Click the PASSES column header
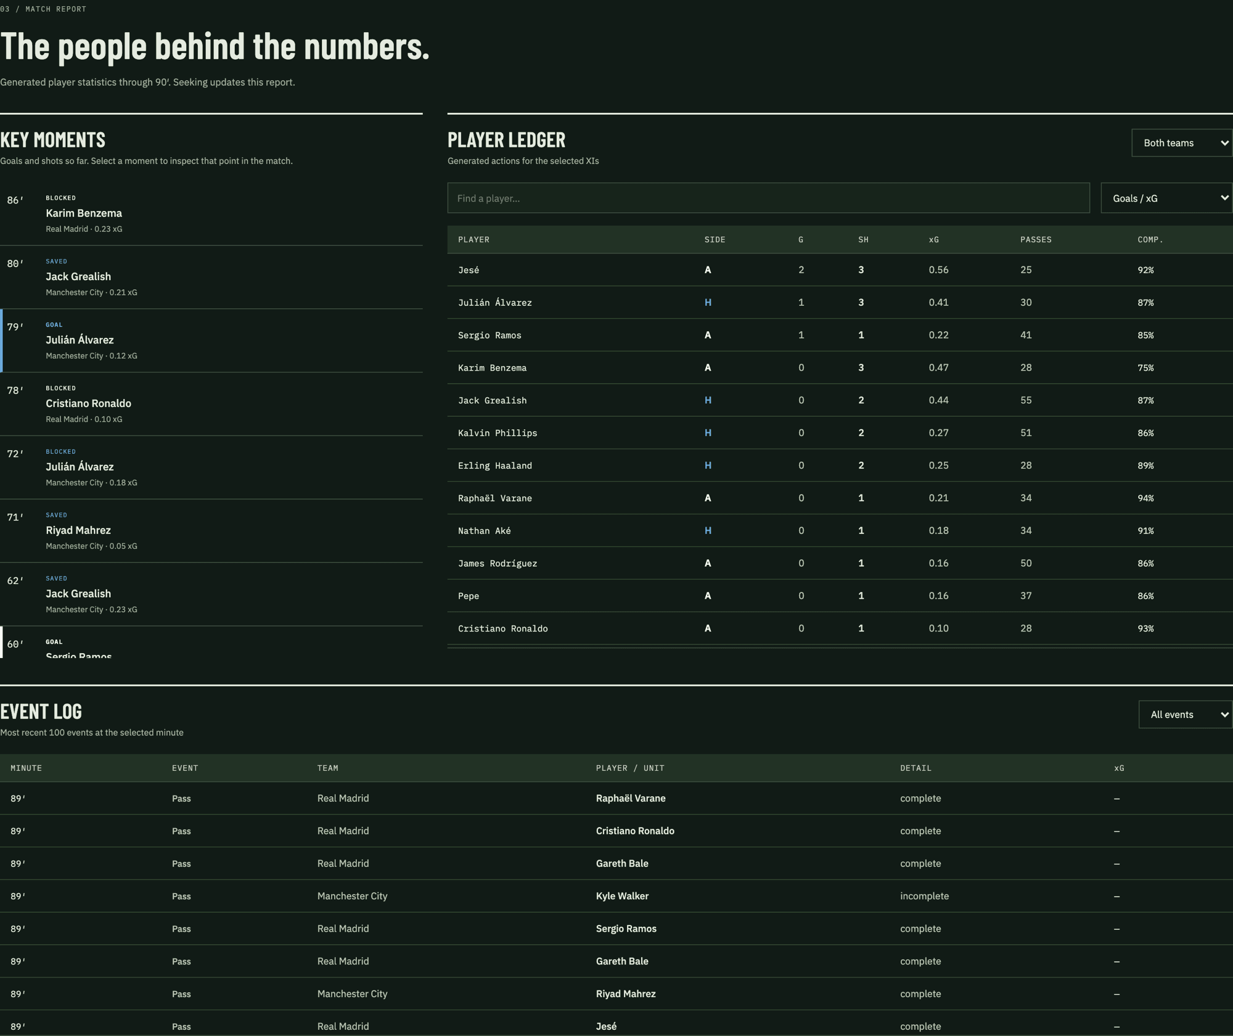Viewport: 1233px width, 1036px height. pyautogui.click(x=1036, y=239)
